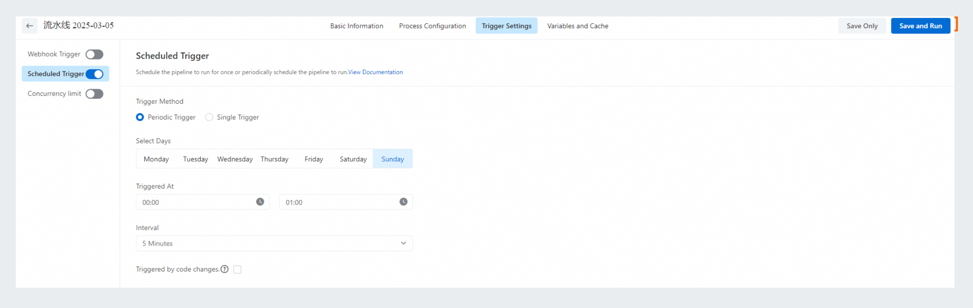Click the Save and Run button
Image resolution: width=973 pixels, height=308 pixels.
pos(921,26)
